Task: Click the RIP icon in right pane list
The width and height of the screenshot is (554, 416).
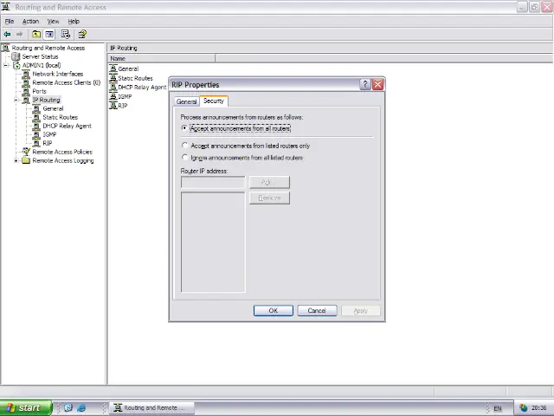Action: click(113, 106)
